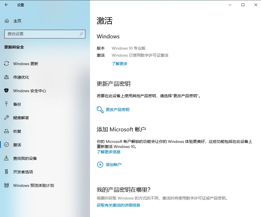
Task: Click the search magnifier icon in 查找设置
Action: click(81, 34)
